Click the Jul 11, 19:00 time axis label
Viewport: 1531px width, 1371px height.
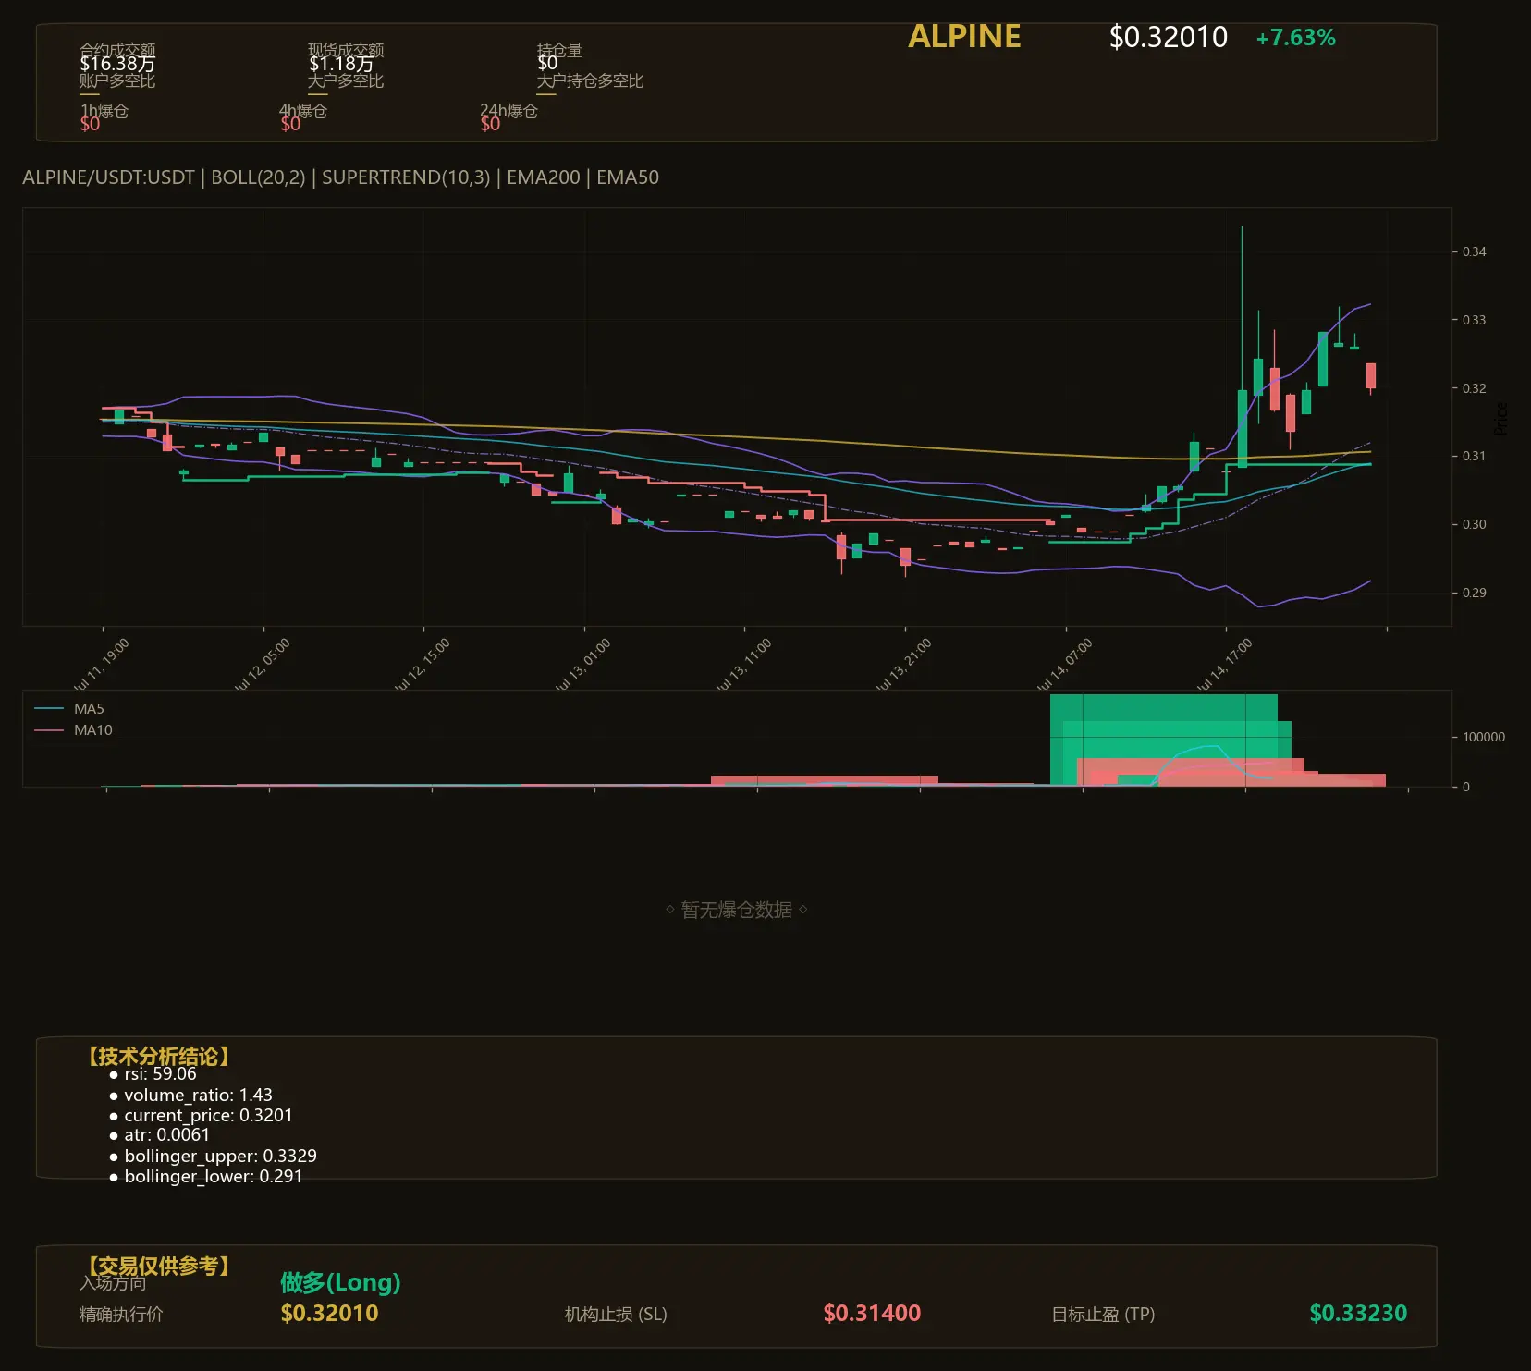click(102, 664)
